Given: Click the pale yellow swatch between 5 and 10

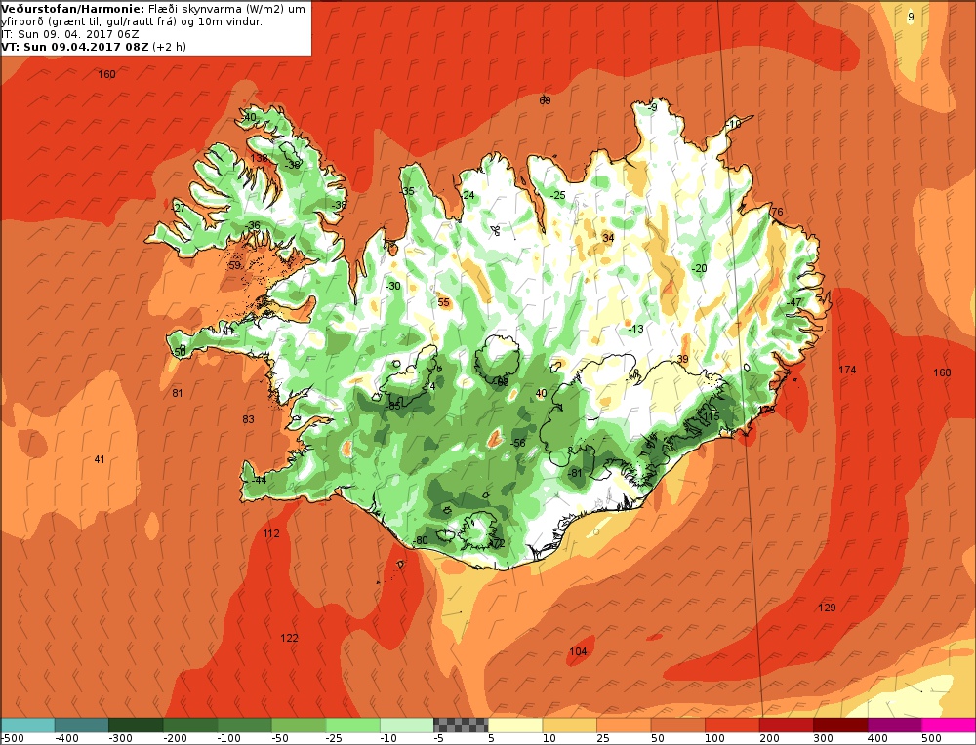Looking at the screenshot, I should click(514, 725).
